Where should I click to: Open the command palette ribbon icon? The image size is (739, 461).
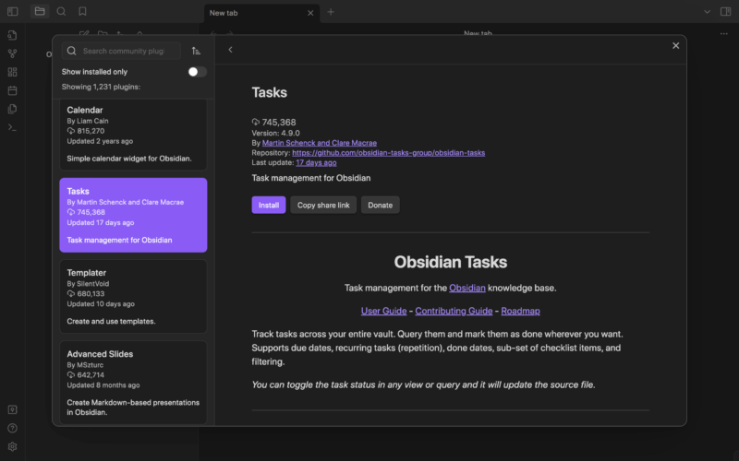click(x=13, y=127)
